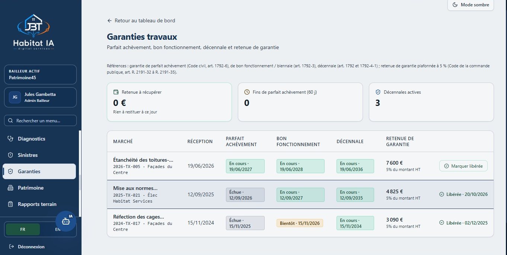Select the Garanties menu item
Image resolution: width=507 pixels, height=255 pixels.
click(39, 171)
